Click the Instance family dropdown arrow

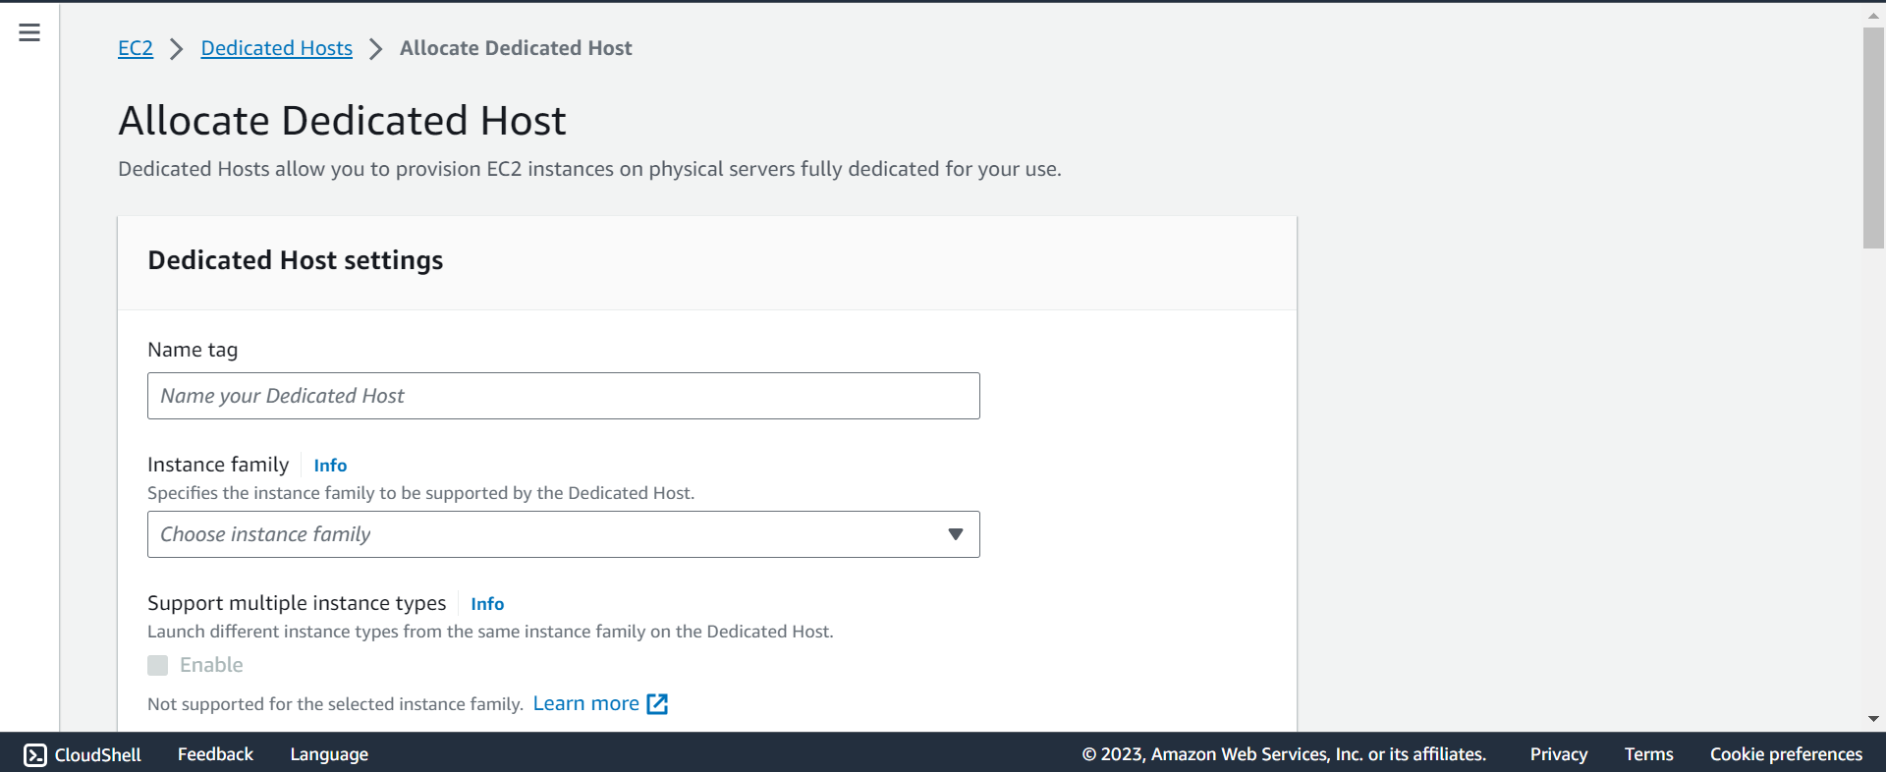tap(955, 534)
